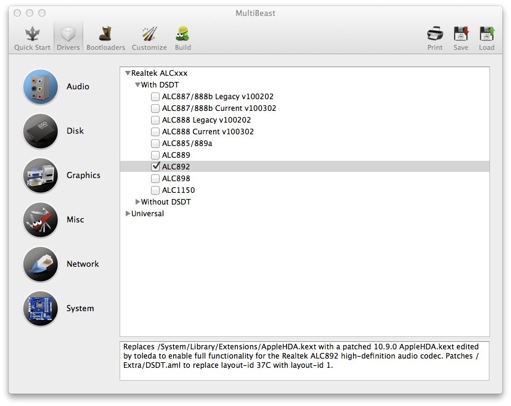
Task: Select the Audio category icon
Action: click(41, 87)
